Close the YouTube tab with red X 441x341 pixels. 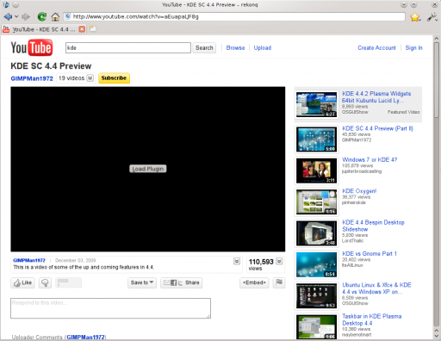82,29
